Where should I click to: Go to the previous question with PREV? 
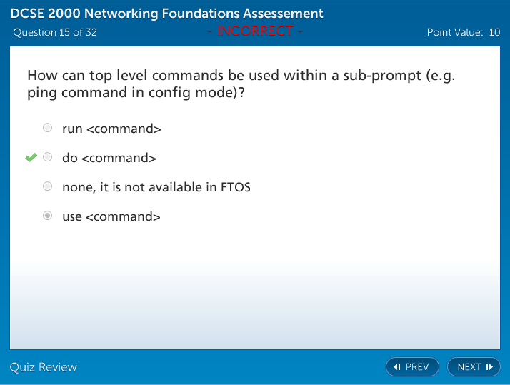tap(412, 367)
